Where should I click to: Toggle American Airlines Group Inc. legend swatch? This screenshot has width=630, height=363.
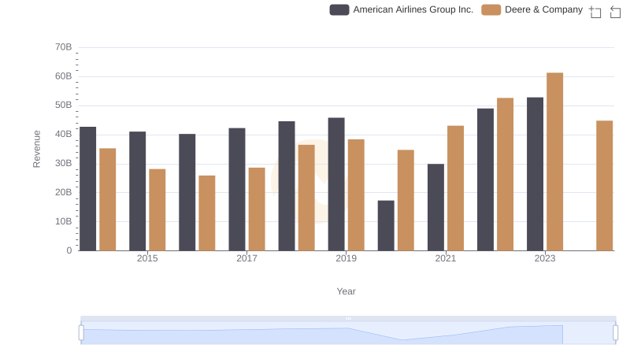point(339,9)
